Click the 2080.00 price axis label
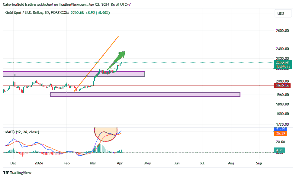This screenshot has width=296, height=178. click(282, 81)
